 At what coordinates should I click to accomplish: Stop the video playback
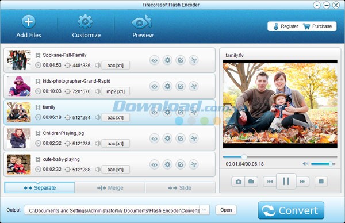point(321,182)
